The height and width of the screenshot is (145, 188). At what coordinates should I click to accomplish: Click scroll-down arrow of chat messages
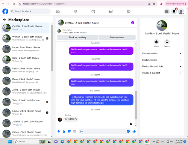[136, 126]
